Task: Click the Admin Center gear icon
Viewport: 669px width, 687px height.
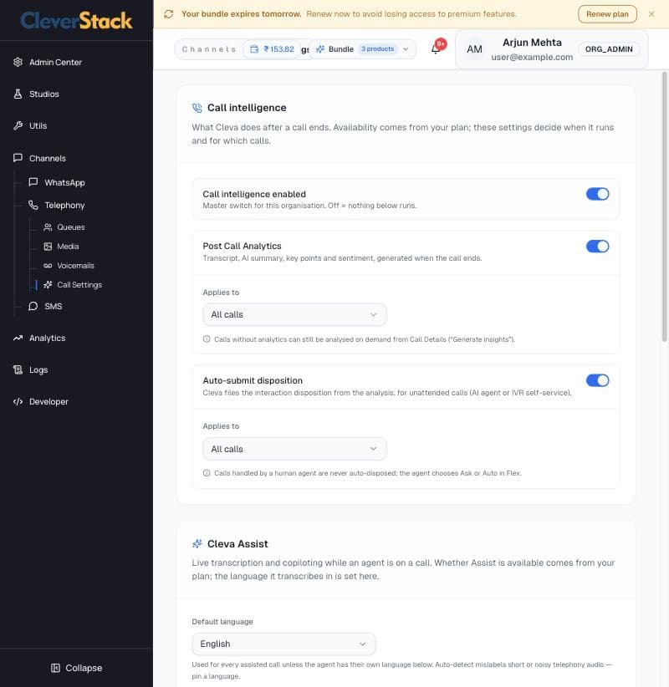Action: pos(18,62)
